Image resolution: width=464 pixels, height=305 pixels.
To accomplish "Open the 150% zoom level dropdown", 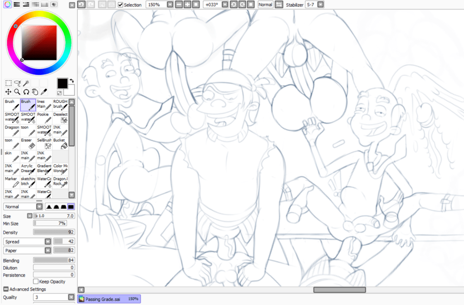I will pos(170,5).
